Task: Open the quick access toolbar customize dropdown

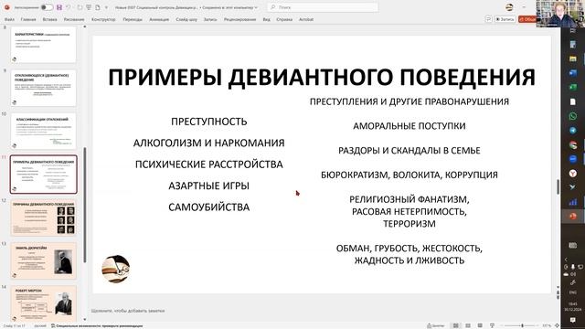Action: coord(106,7)
